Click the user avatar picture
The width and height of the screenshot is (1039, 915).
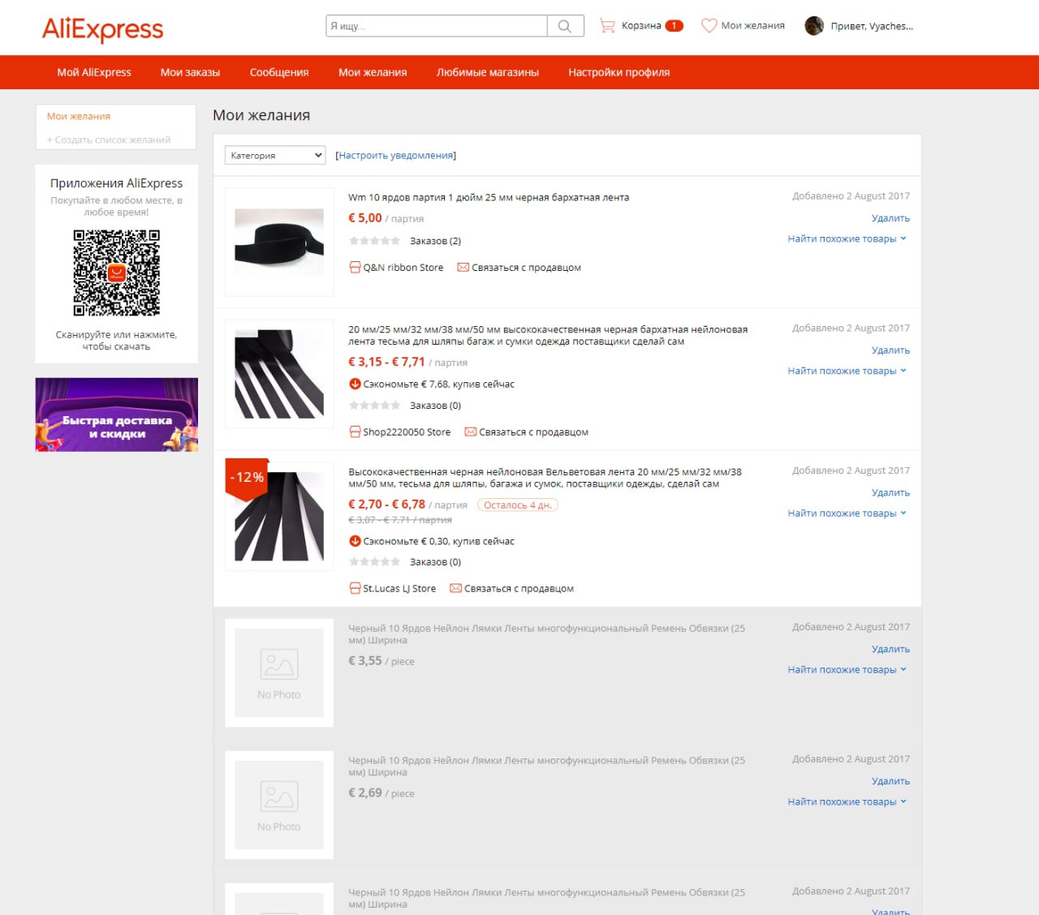point(814,26)
